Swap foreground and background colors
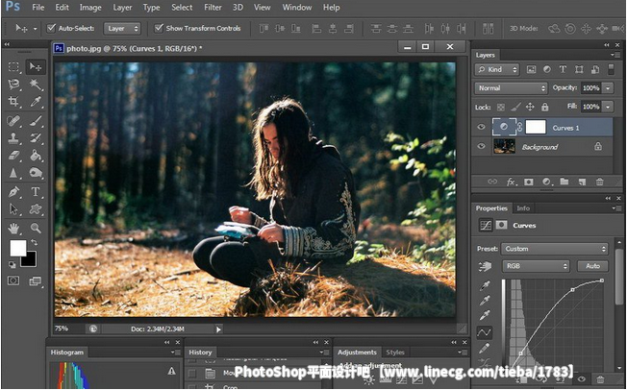 35,243
